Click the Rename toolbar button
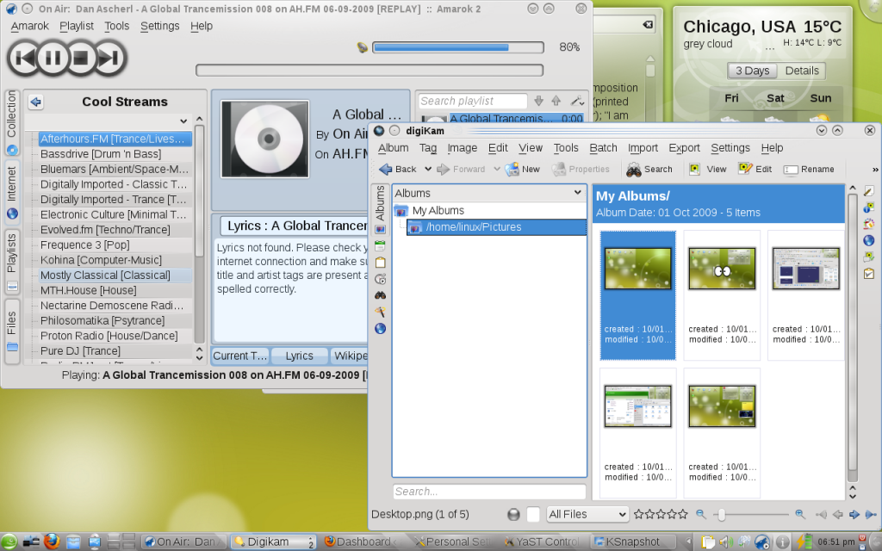The width and height of the screenshot is (882, 551). tap(809, 170)
